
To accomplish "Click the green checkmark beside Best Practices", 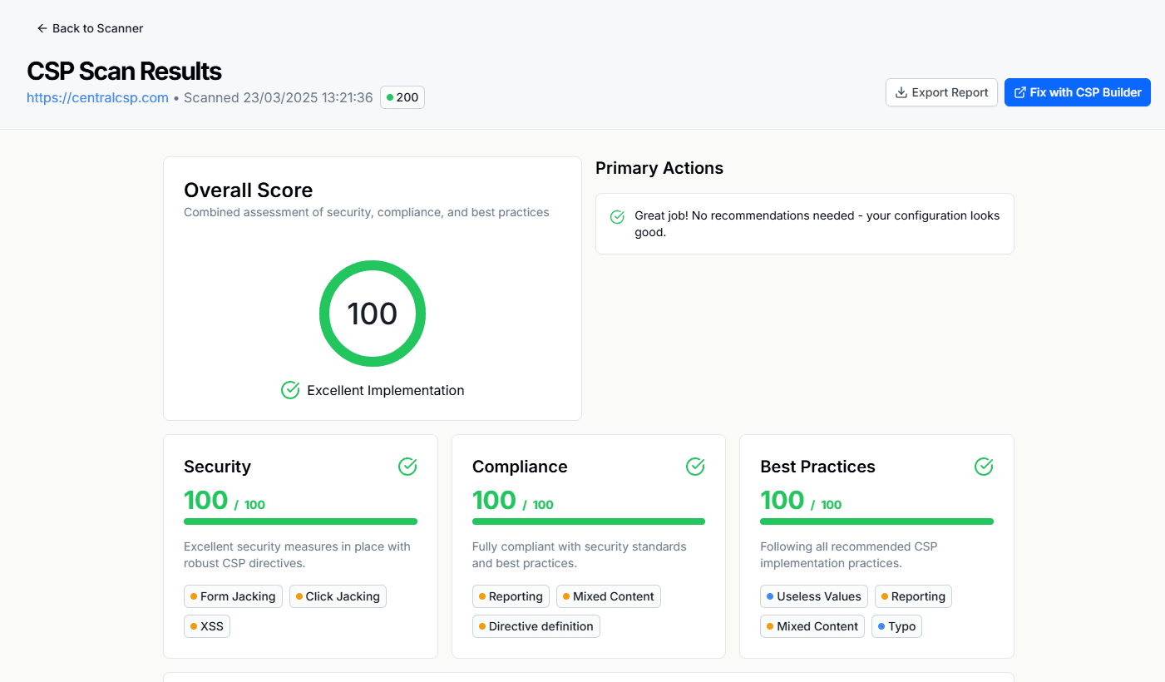I will (x=984, y=467).
